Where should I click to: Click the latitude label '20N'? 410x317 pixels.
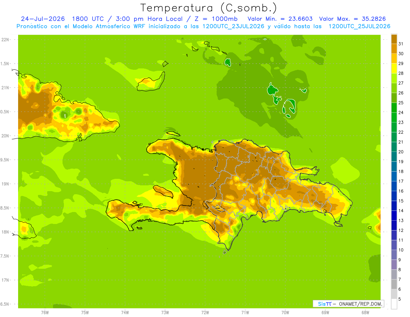point(5,136)
